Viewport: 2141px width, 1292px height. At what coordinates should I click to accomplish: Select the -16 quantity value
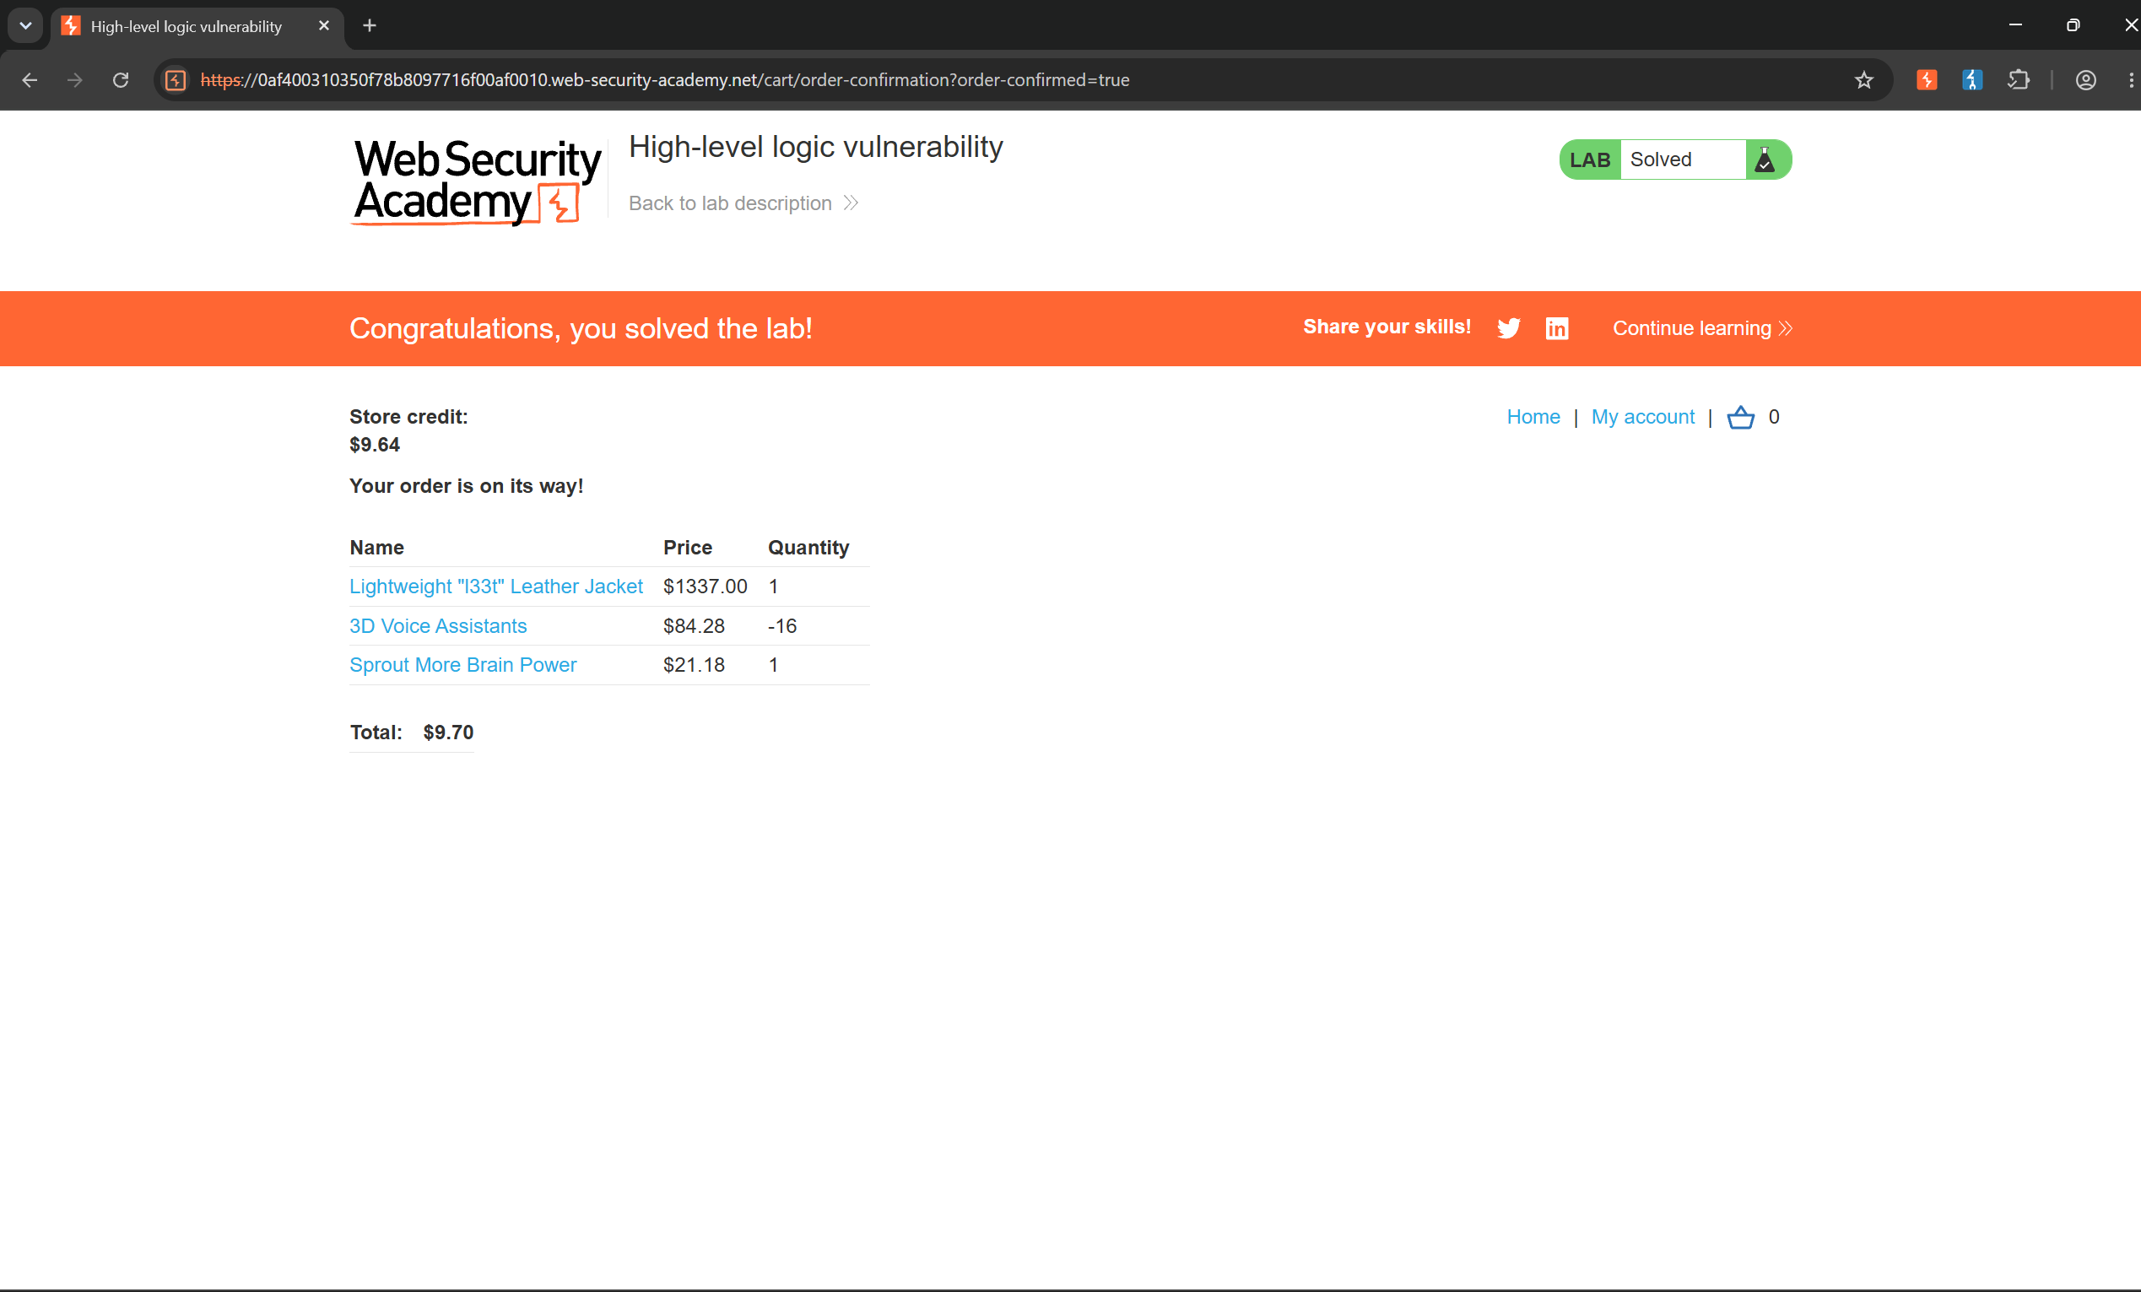(x=782, y=626)
